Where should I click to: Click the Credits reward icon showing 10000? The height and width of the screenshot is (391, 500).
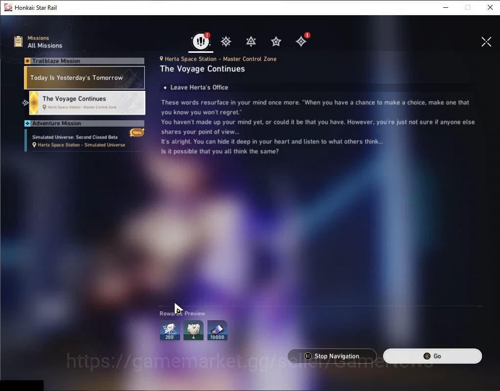[217, 330]
